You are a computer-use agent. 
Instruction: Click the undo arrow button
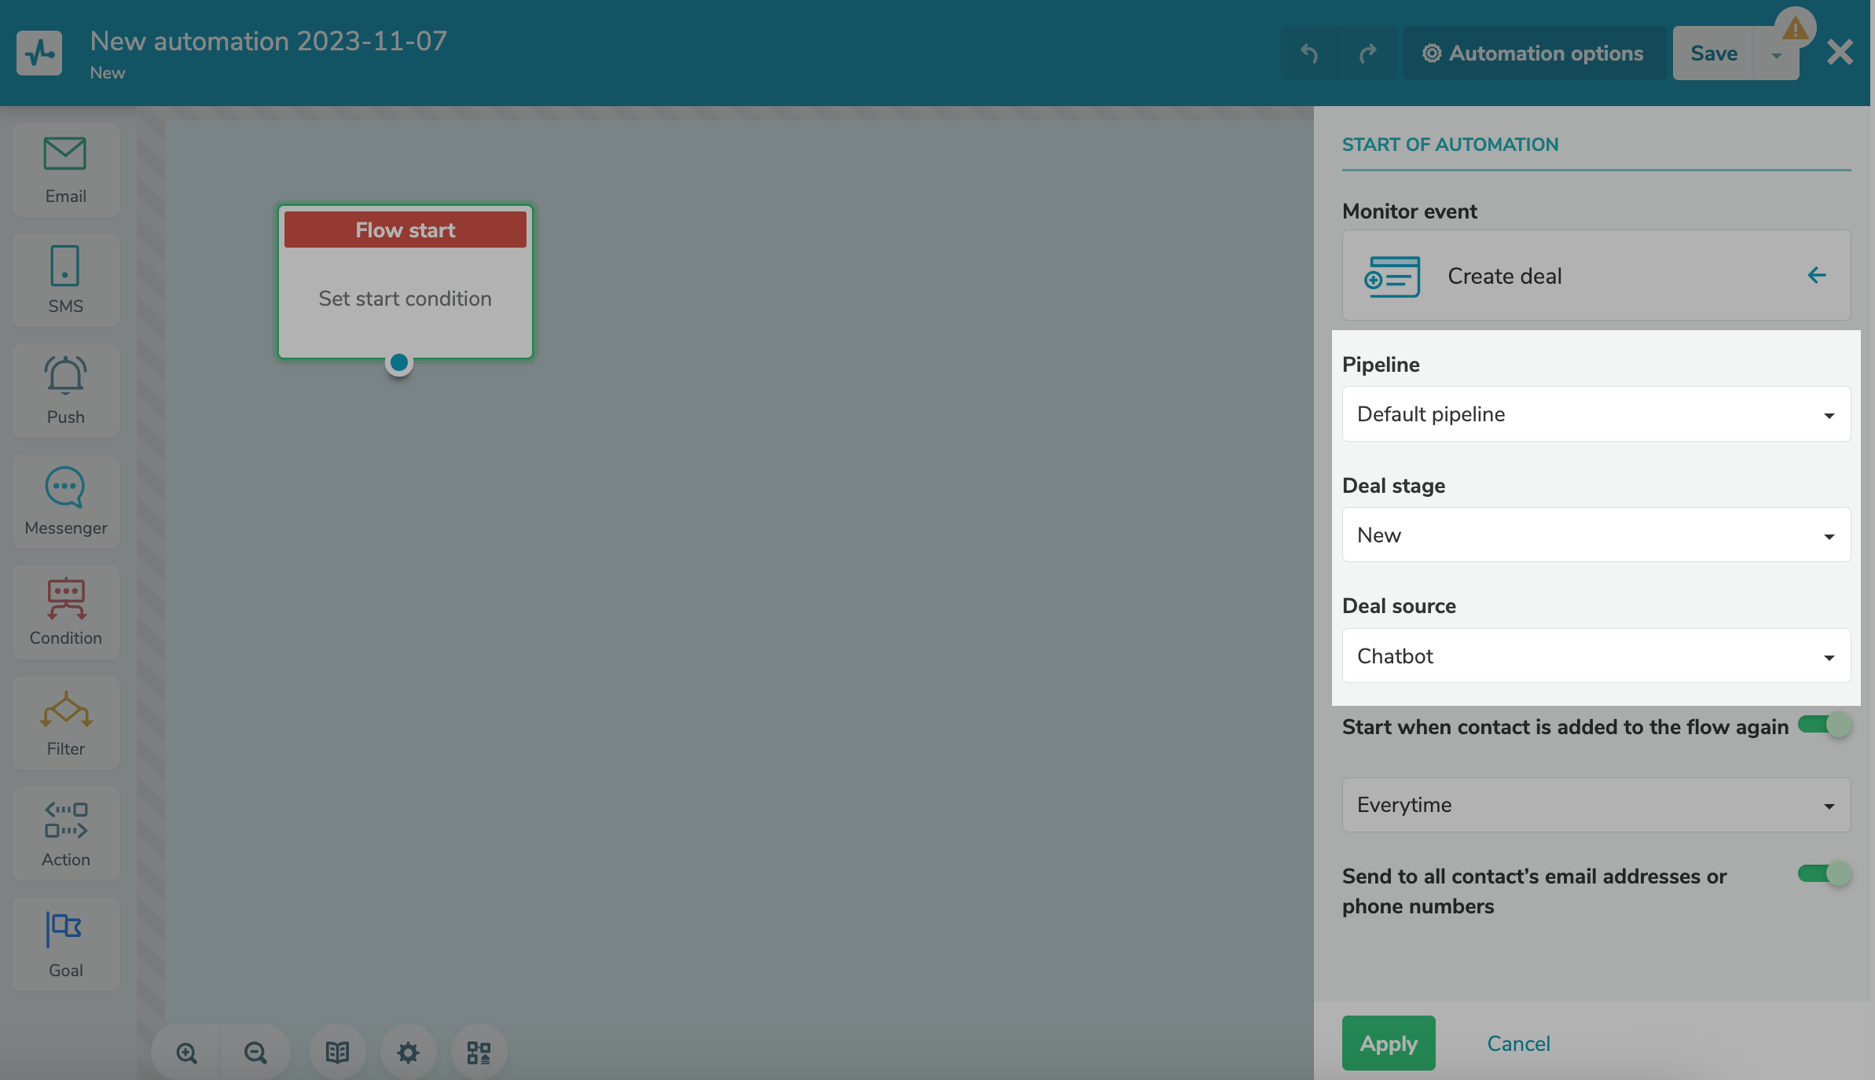[1309, 53]
